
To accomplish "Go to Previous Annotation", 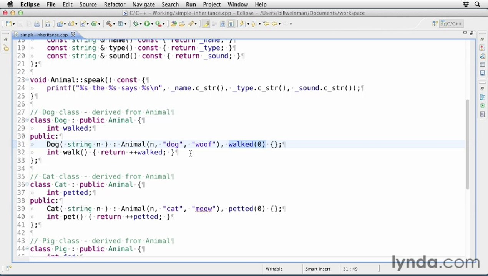I will (x=254, y=24).
